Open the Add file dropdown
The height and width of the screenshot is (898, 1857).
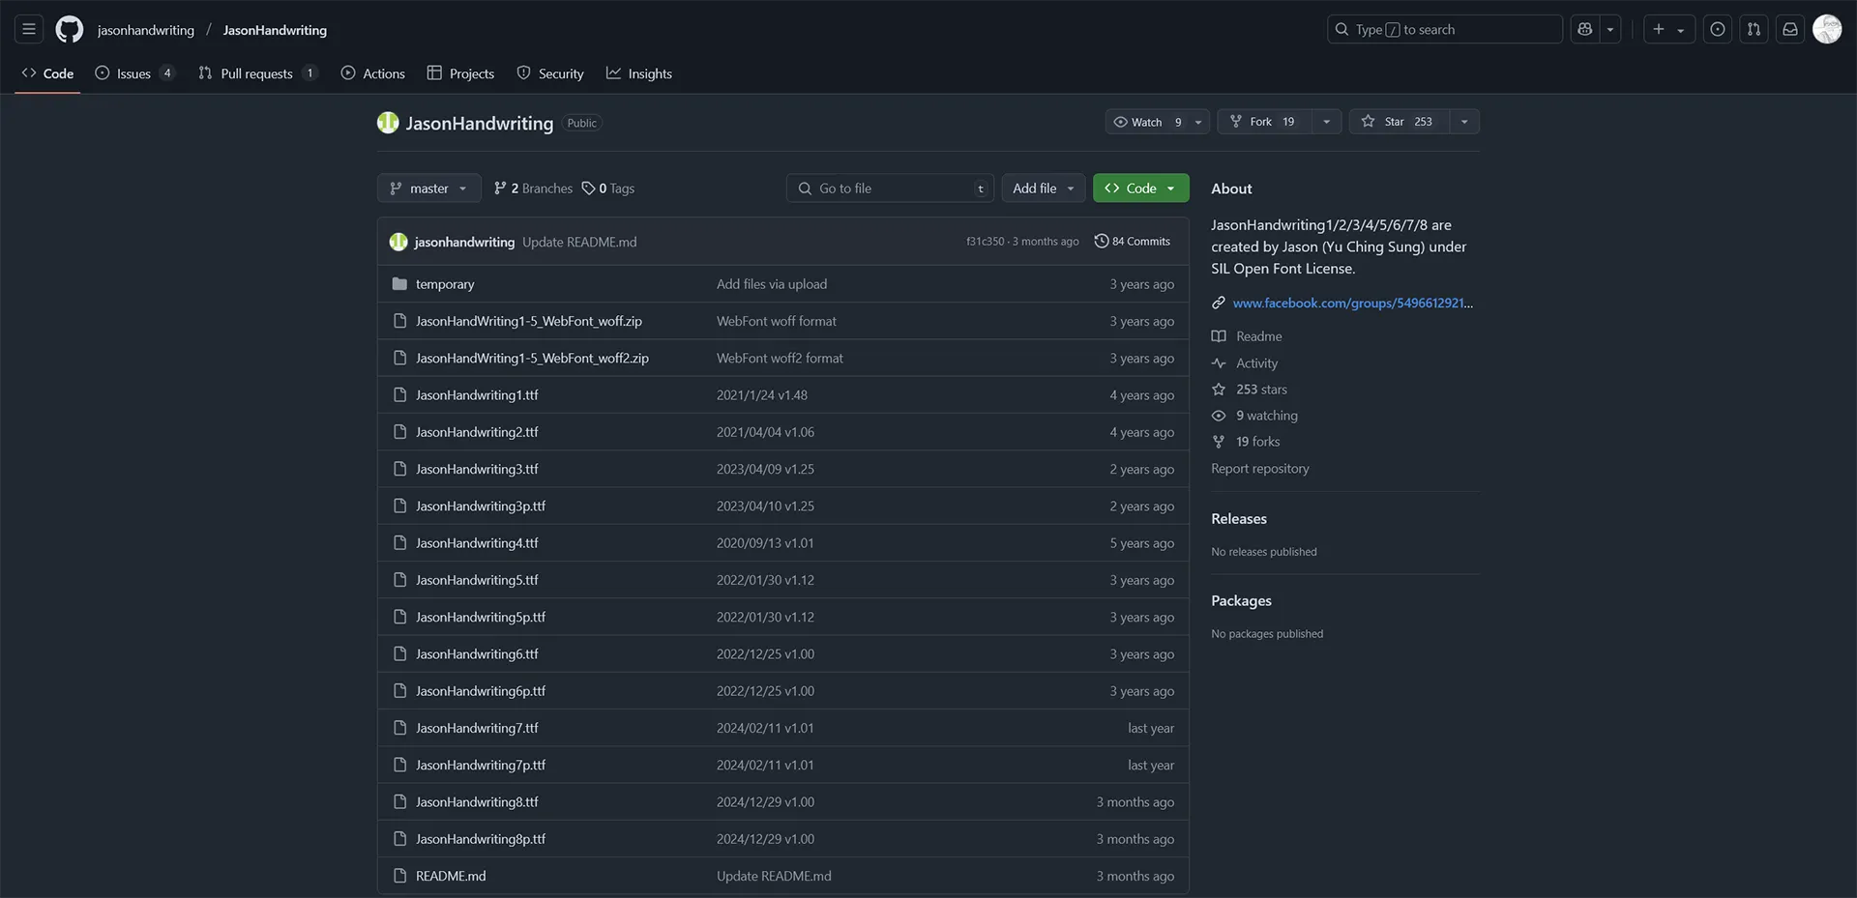[x=1044, y=188]
